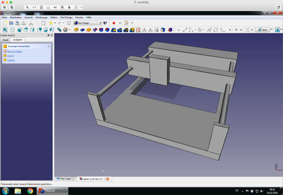Click the Würfel link
The width and height of the screenshot is (283, 195).
(10, 56)
